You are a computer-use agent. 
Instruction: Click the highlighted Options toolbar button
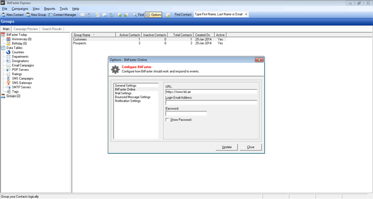pyautogui.click(x=153, y=15)
